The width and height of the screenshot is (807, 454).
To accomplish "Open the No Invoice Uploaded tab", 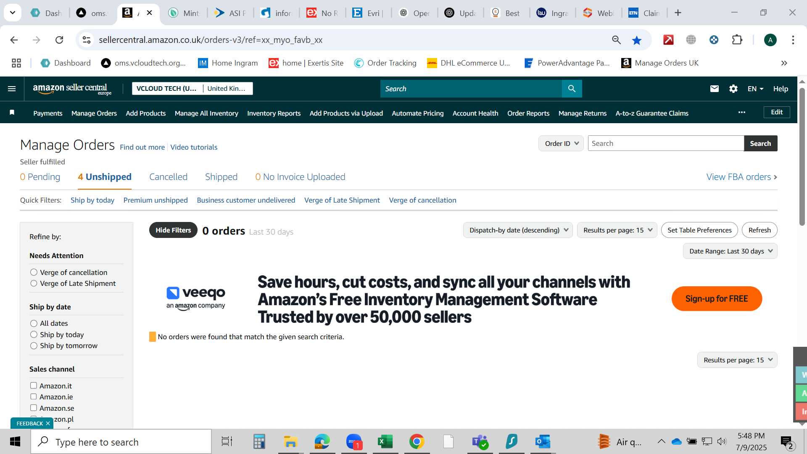I will 300,177.
